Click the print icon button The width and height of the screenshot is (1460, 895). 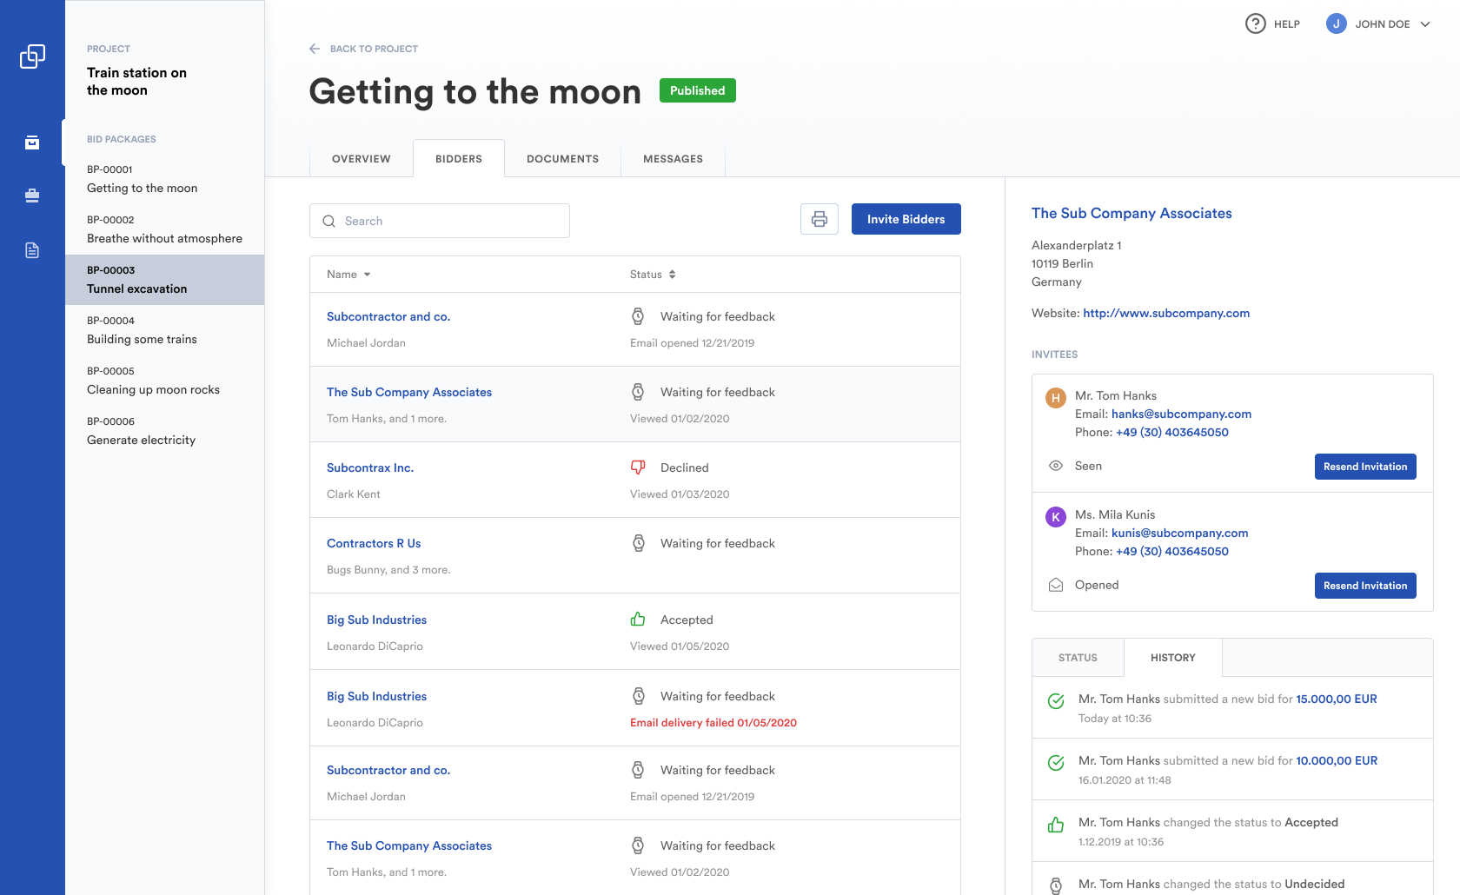pos(819,220)
